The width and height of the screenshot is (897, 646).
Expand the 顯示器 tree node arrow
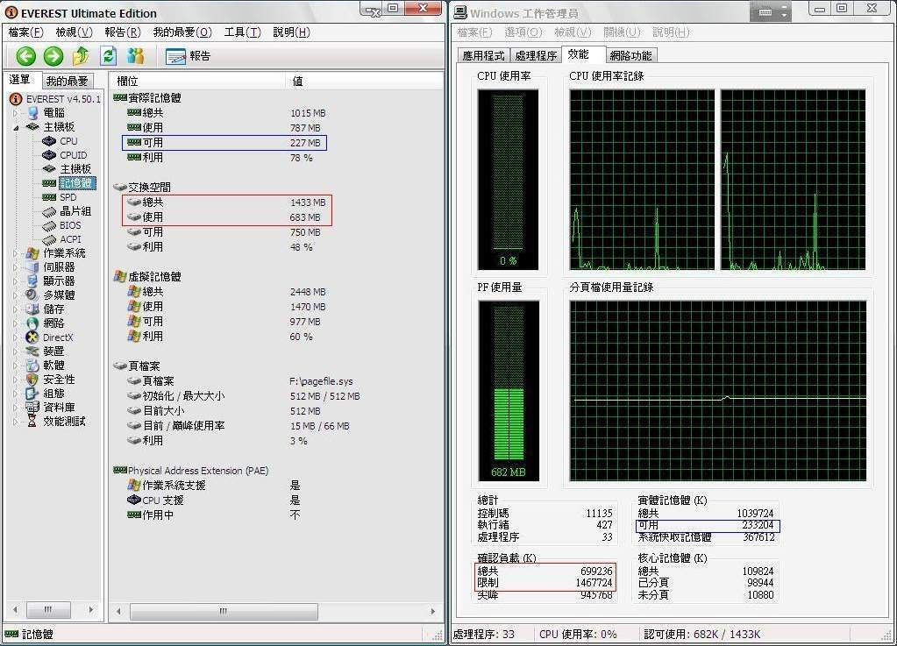click(x=16, y=281)
